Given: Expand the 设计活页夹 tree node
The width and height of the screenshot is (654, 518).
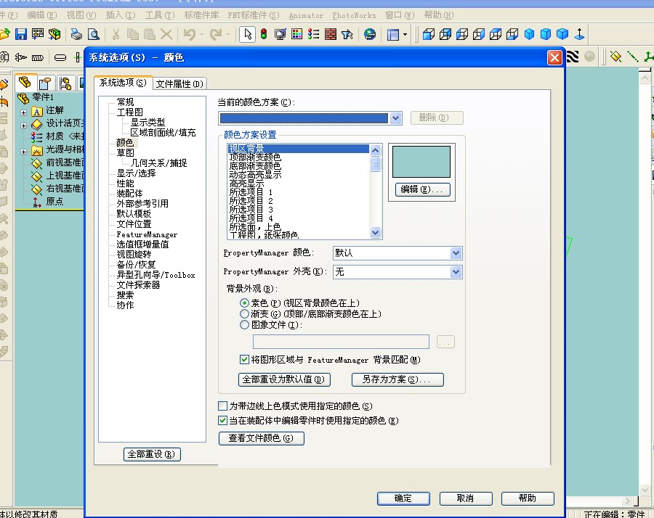Looking at the screenshot, I should (24, 126).
